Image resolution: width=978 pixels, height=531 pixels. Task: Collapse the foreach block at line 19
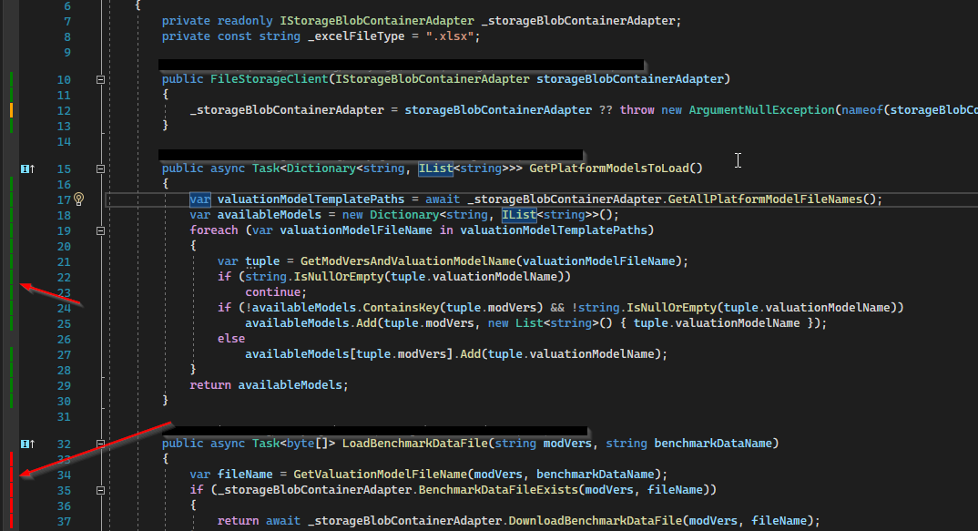click(x=101, y=230)
